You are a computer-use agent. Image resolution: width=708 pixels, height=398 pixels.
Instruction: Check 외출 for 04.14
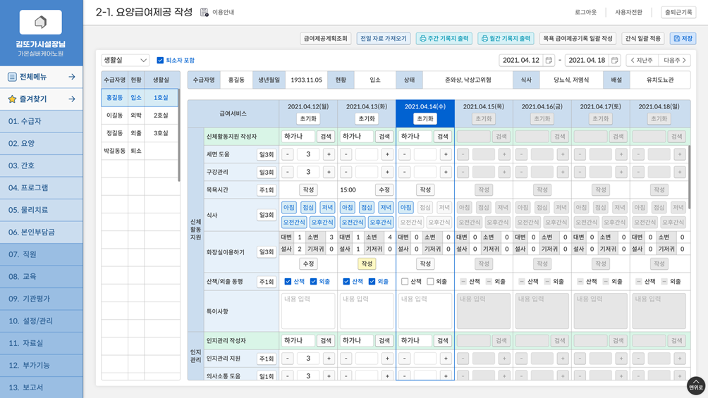430,282
